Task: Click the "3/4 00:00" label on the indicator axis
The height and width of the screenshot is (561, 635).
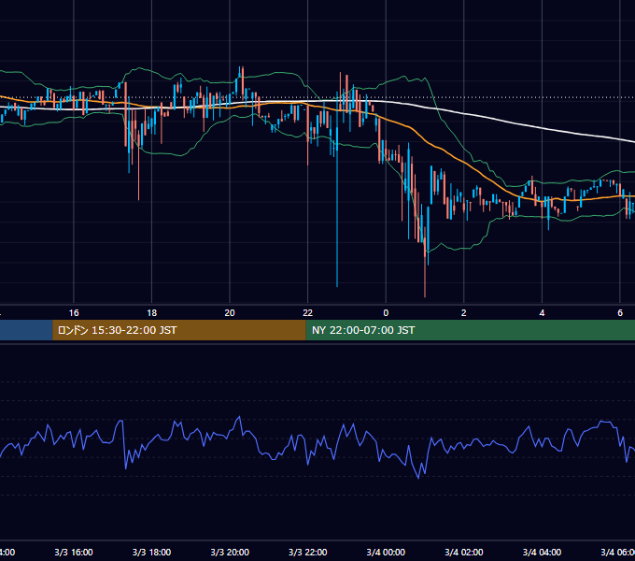Action: click(x=386, y=552)
